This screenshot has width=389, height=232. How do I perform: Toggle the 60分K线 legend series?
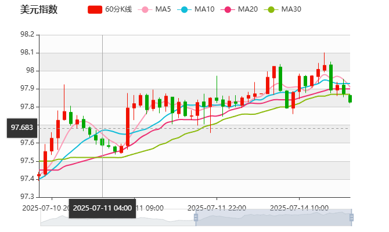(x=110, y=9)
